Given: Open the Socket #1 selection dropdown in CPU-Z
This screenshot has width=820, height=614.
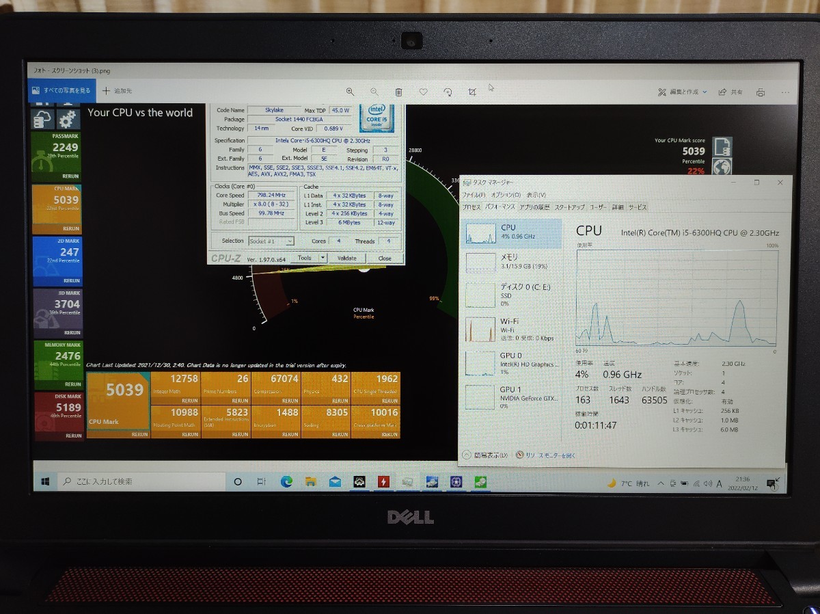Looking at the screenshot, I should click(271, 241).
